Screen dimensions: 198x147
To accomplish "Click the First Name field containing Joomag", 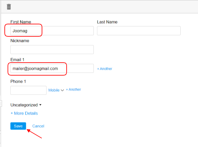I will [52, 31].
